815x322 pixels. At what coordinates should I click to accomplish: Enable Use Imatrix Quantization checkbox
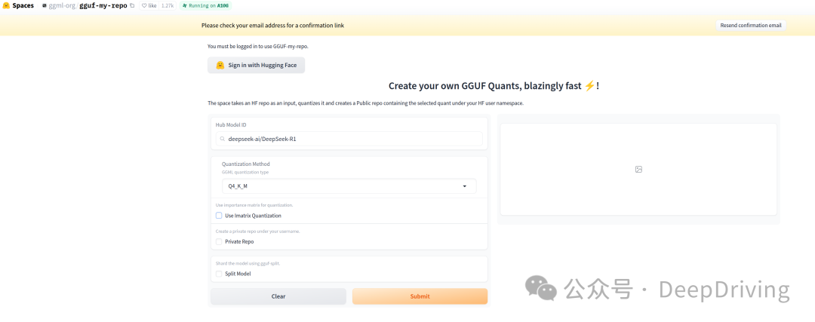(x=219, y=216)
